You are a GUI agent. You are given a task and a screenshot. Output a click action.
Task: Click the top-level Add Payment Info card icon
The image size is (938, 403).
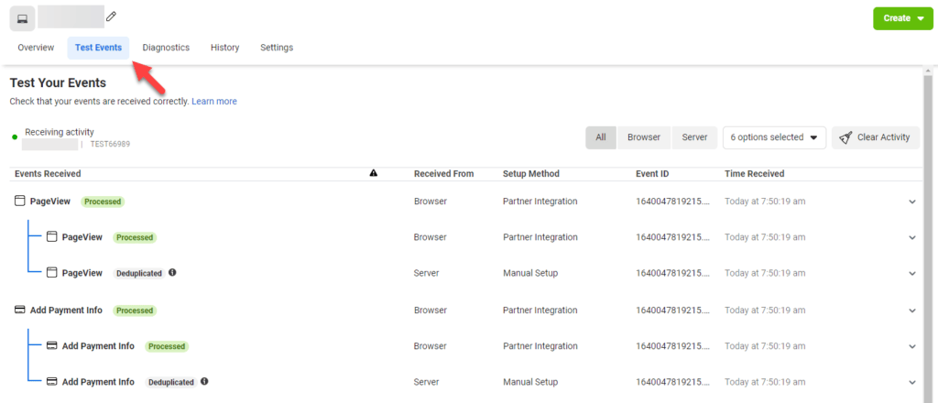19,310
